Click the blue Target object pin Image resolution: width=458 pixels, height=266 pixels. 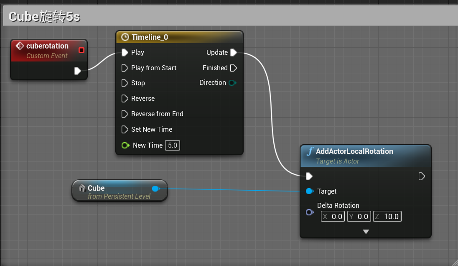pyautogui.click(x=310, y=191)
